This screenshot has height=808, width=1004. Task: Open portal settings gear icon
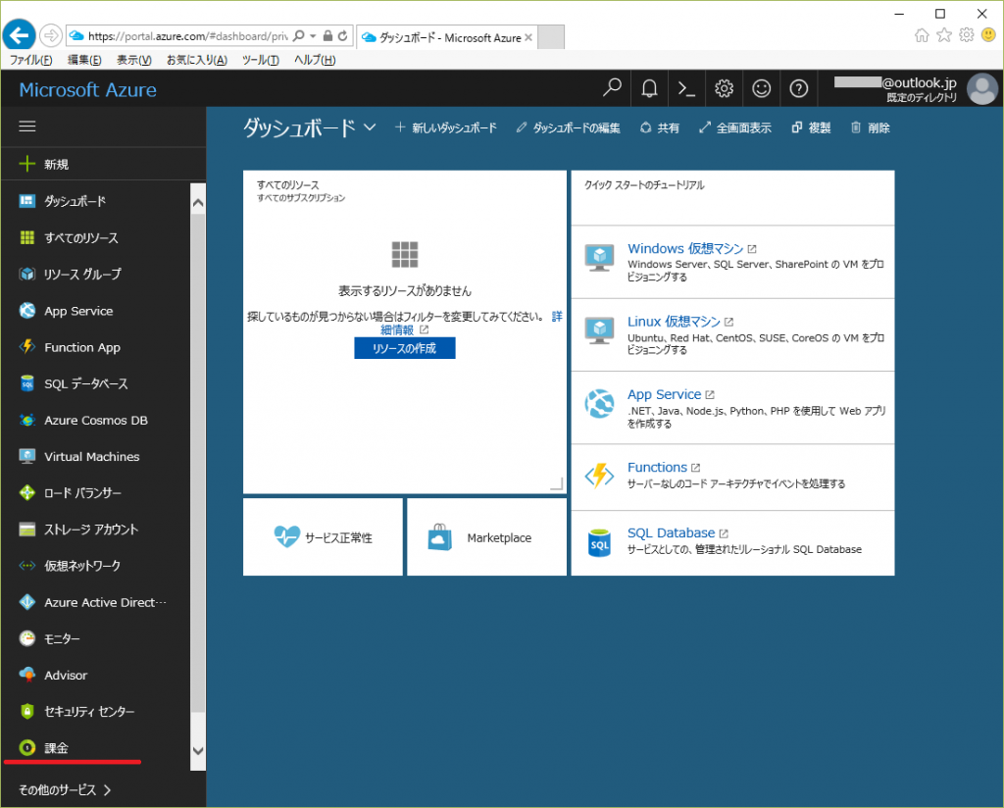(724, 88)
